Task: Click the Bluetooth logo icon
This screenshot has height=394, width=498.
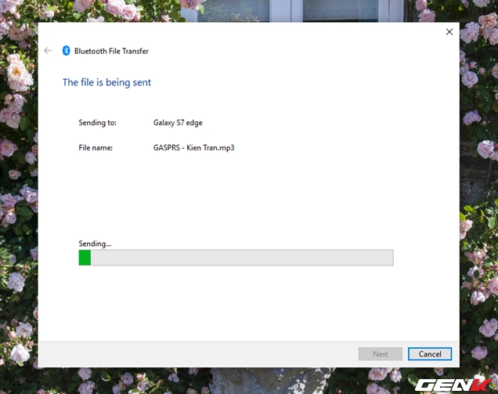Action: pyautogui.click(x=66, y=51)
